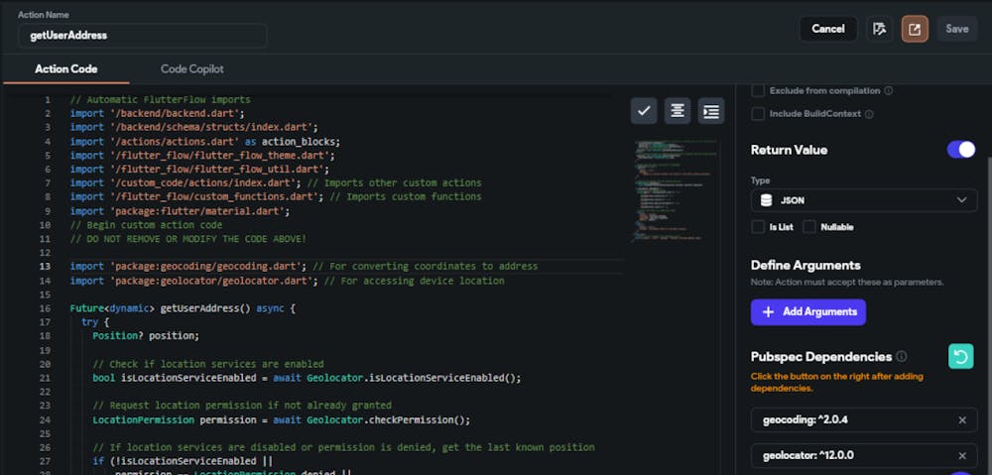Toggle the Return Value switch off
Image resolution: width=992 pixels, height=475 pixels.
961,150
